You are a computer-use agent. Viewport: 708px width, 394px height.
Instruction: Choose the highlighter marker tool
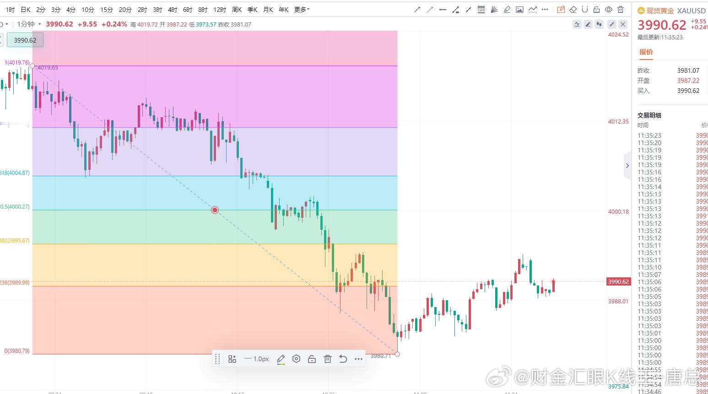pyautogui.click(x=507, y=10)
